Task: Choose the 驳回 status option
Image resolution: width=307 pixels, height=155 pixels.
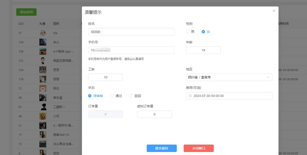Action: click(131, 96)
